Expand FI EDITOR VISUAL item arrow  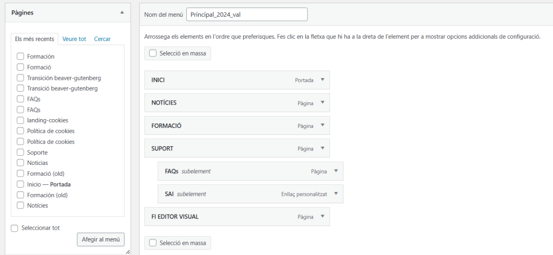[322, 216]
